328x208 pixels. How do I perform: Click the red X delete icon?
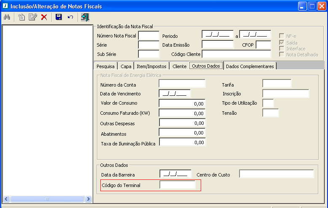[x=44, y=17]
